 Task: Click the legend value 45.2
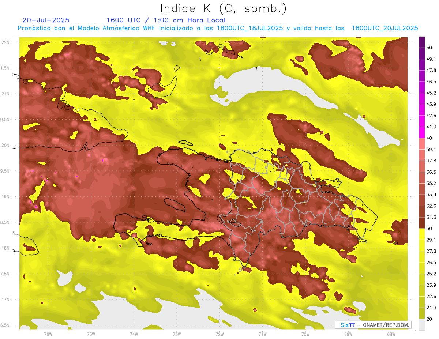point(431,93)
